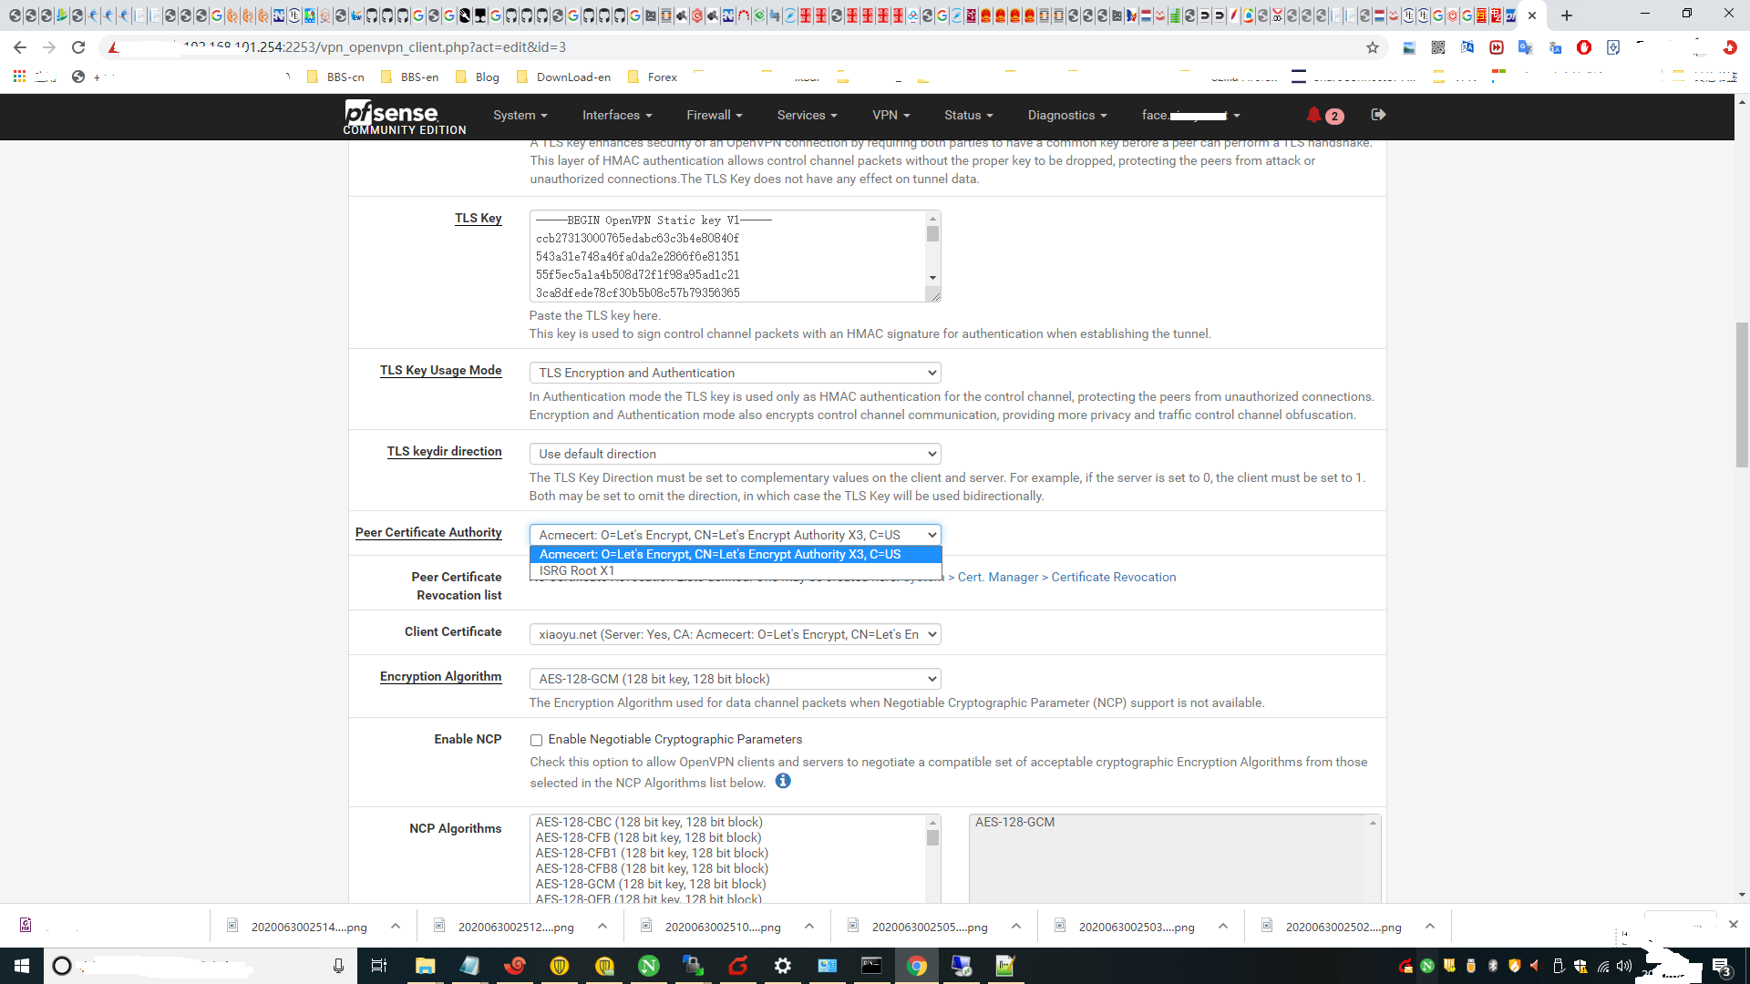Image resolution: width=1750 pixels, height=984 pixels.
Task: Select AES-128-GCM in allowed algorithms box
Action: [x=1014, y=822]
